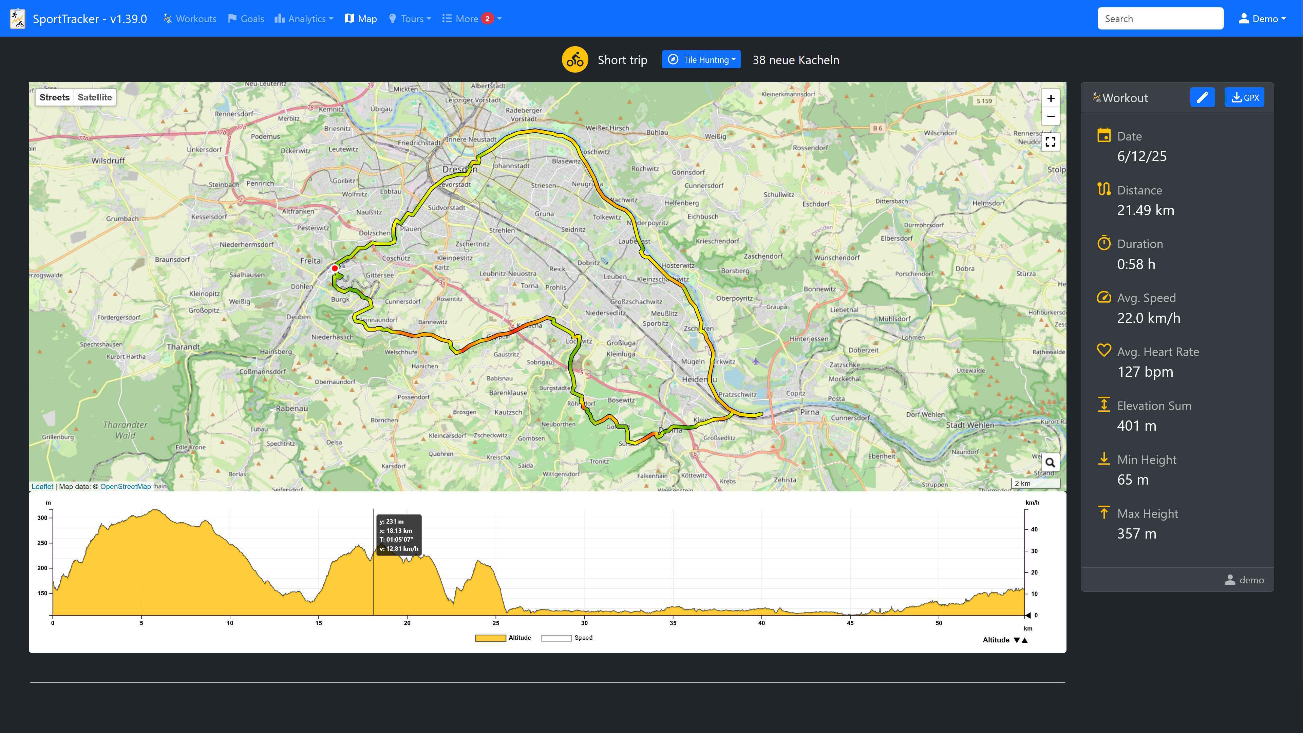Click the Altitude yellow legend swatch

[x=490, y=638]
